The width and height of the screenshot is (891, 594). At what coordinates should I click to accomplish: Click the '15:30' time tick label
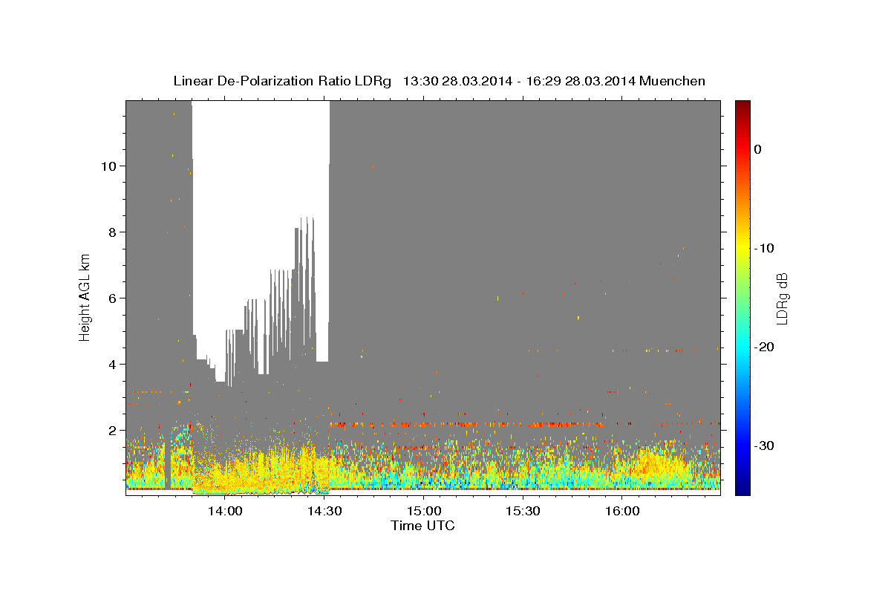523,512
